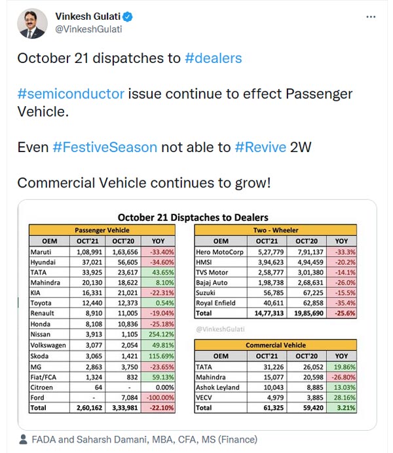
Task: Click the Passenger Vehicle table header
Action: coord(102,230)
